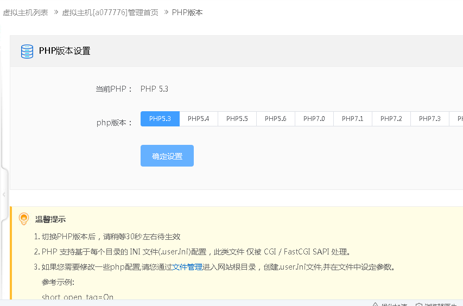The height and width of the screenshot is (306, 463).
Task: Click the shield icon in the status bar
Action: click(x=419, y=305)
